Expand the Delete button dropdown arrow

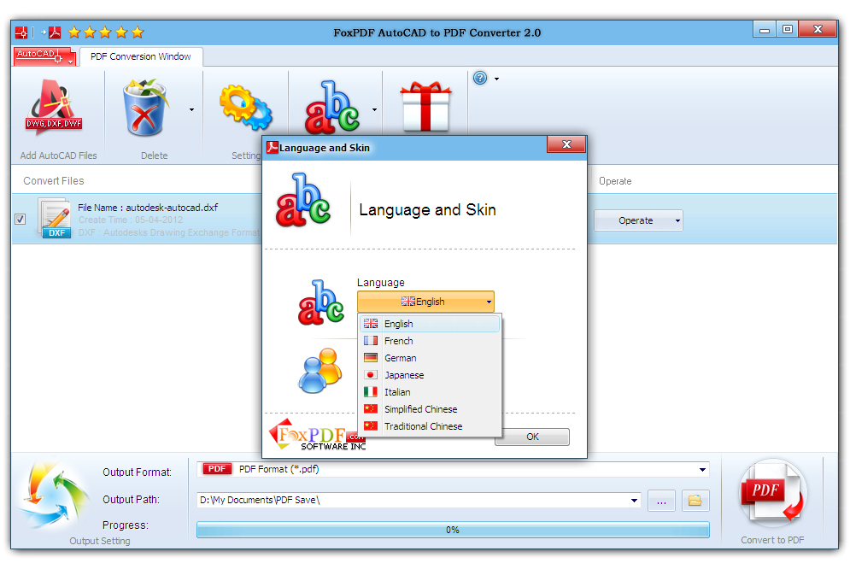pos(191,109)
